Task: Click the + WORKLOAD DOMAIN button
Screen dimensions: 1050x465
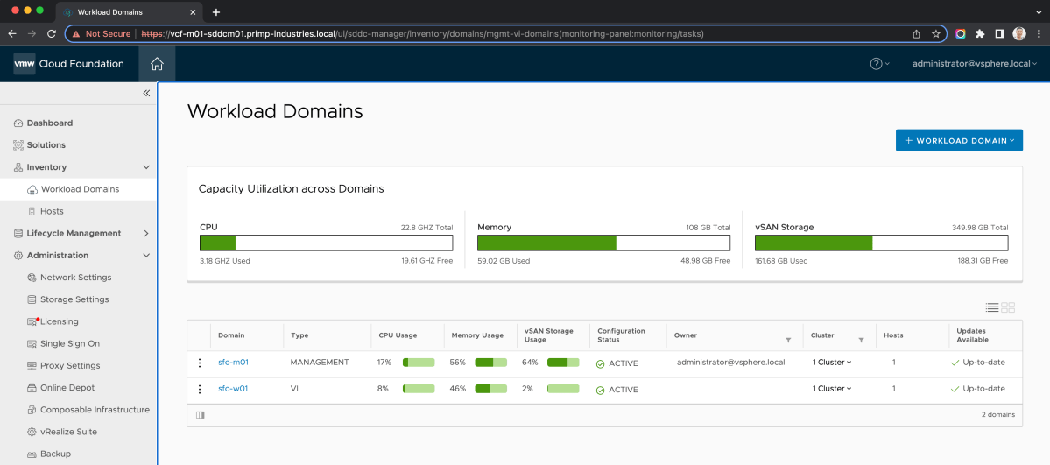Action: pos(959,141)
